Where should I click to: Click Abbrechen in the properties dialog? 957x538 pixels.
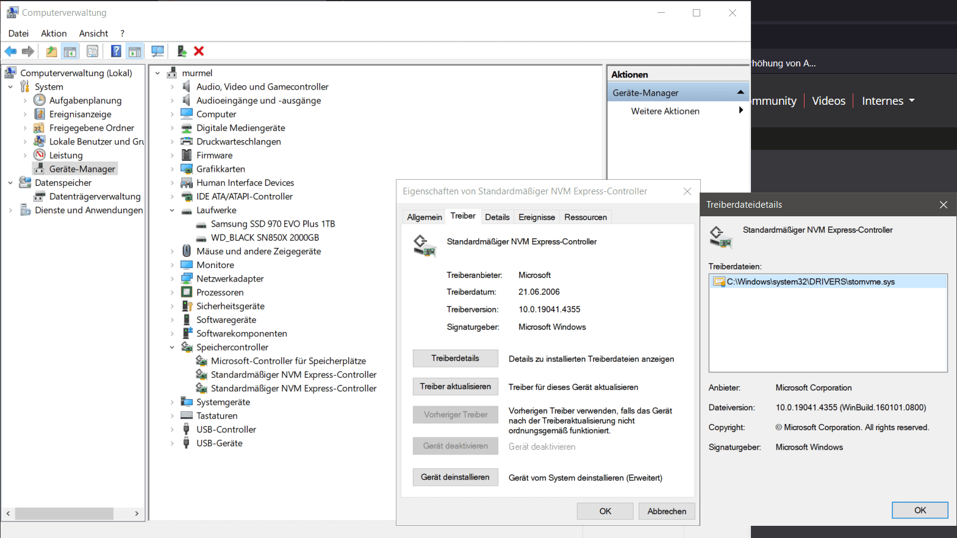[667, 511]
